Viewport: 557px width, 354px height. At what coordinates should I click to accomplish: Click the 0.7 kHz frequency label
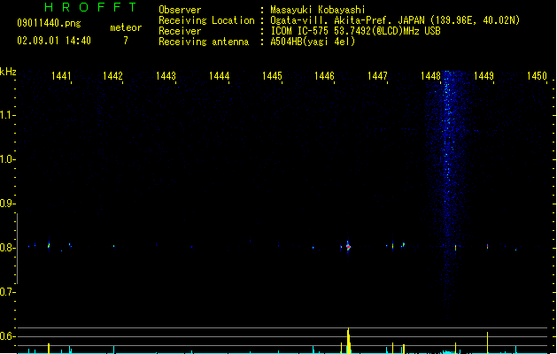6,292
